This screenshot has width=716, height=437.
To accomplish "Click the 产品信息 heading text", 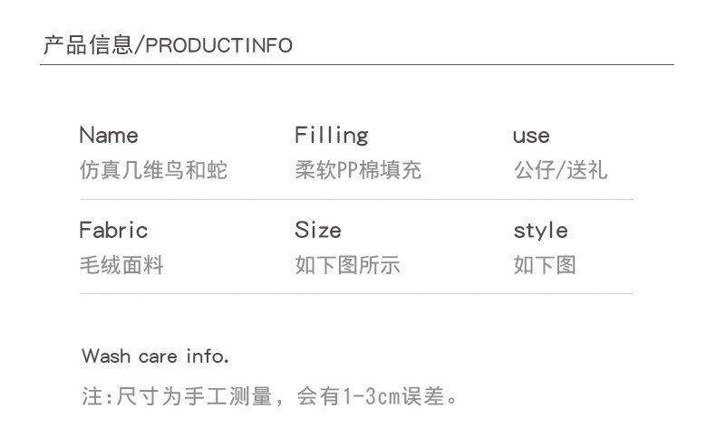I will tap(87, 45).
